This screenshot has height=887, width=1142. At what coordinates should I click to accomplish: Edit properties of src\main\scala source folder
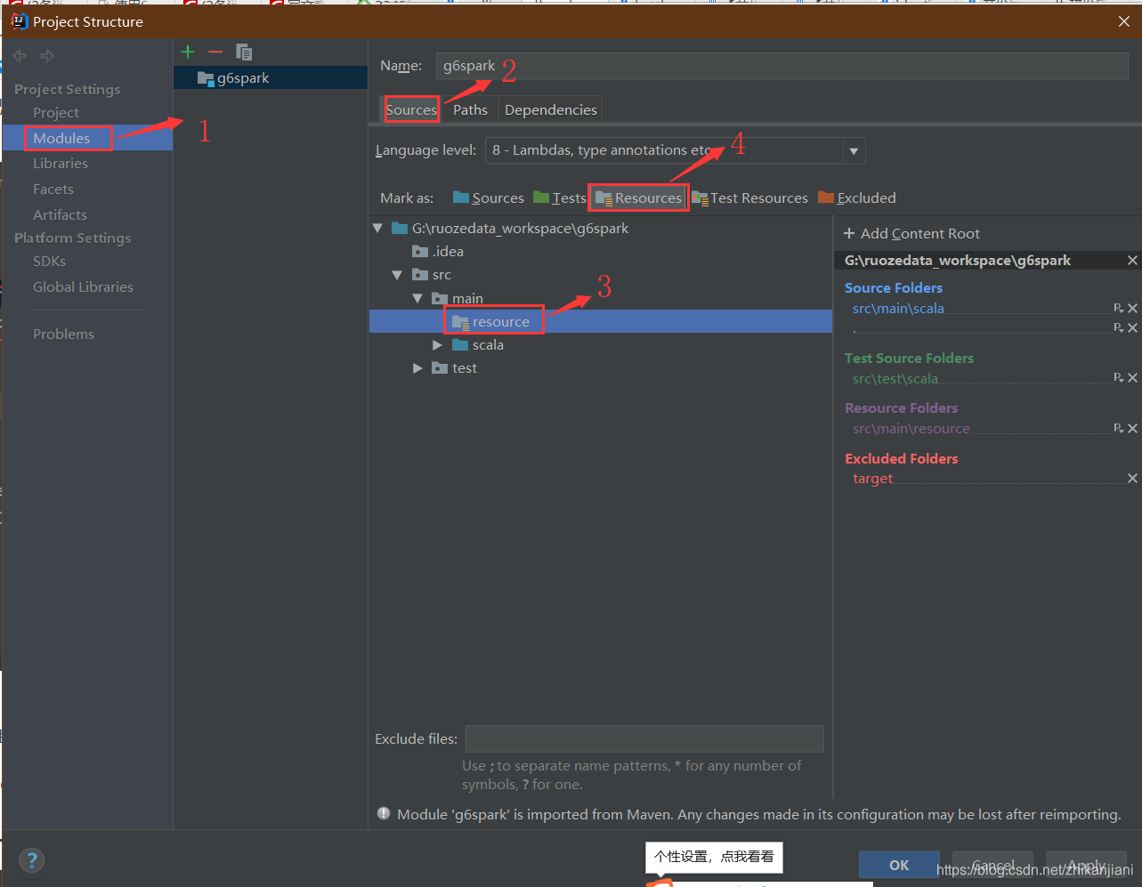point(1119,308)
